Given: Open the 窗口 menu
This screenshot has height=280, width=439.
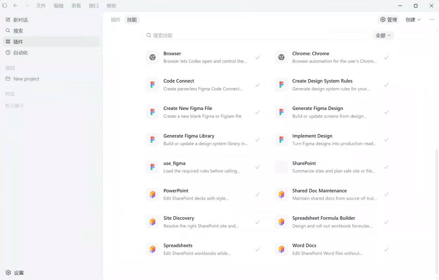Looking at the screenshot, I should pyautogui.click(x=94, y=6).
